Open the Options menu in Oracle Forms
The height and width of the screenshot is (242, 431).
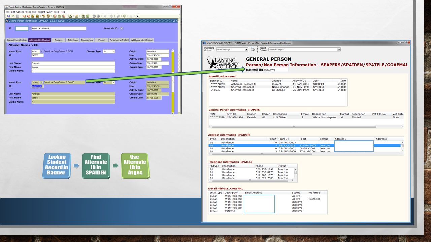pos(20,12)
